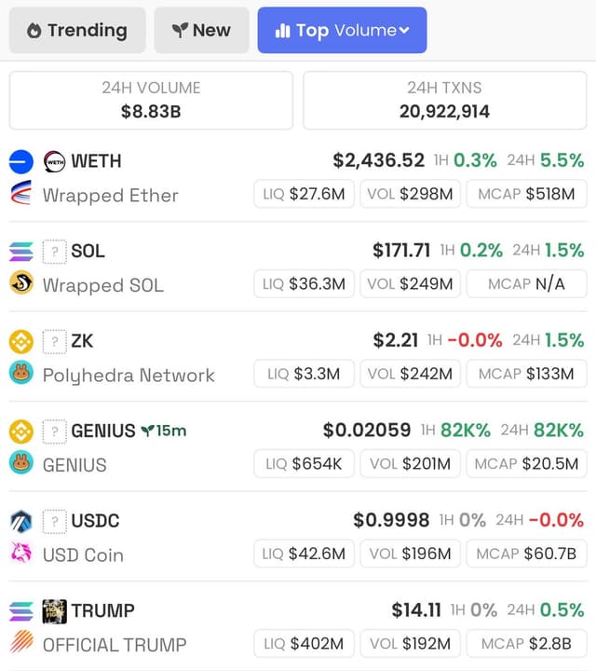Viewport: 596px width, 671px height.
Task: Click the WETH MCAP $518M badge
Action: tap(526, 194)
